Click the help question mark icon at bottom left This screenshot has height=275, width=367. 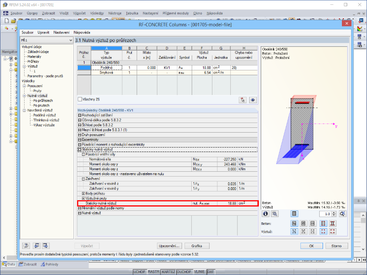coord(26,246)
